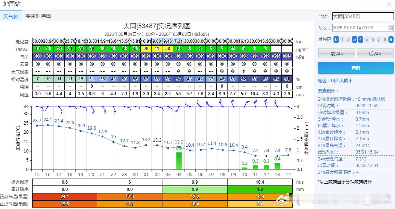Click the 24.1 temperature point at 16 hour
395x209 pixels.
48,125
